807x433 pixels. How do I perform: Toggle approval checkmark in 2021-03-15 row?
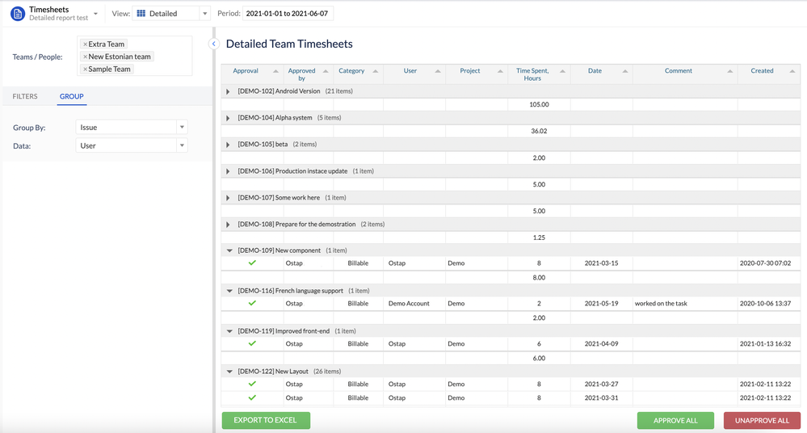tap(252, 263)
